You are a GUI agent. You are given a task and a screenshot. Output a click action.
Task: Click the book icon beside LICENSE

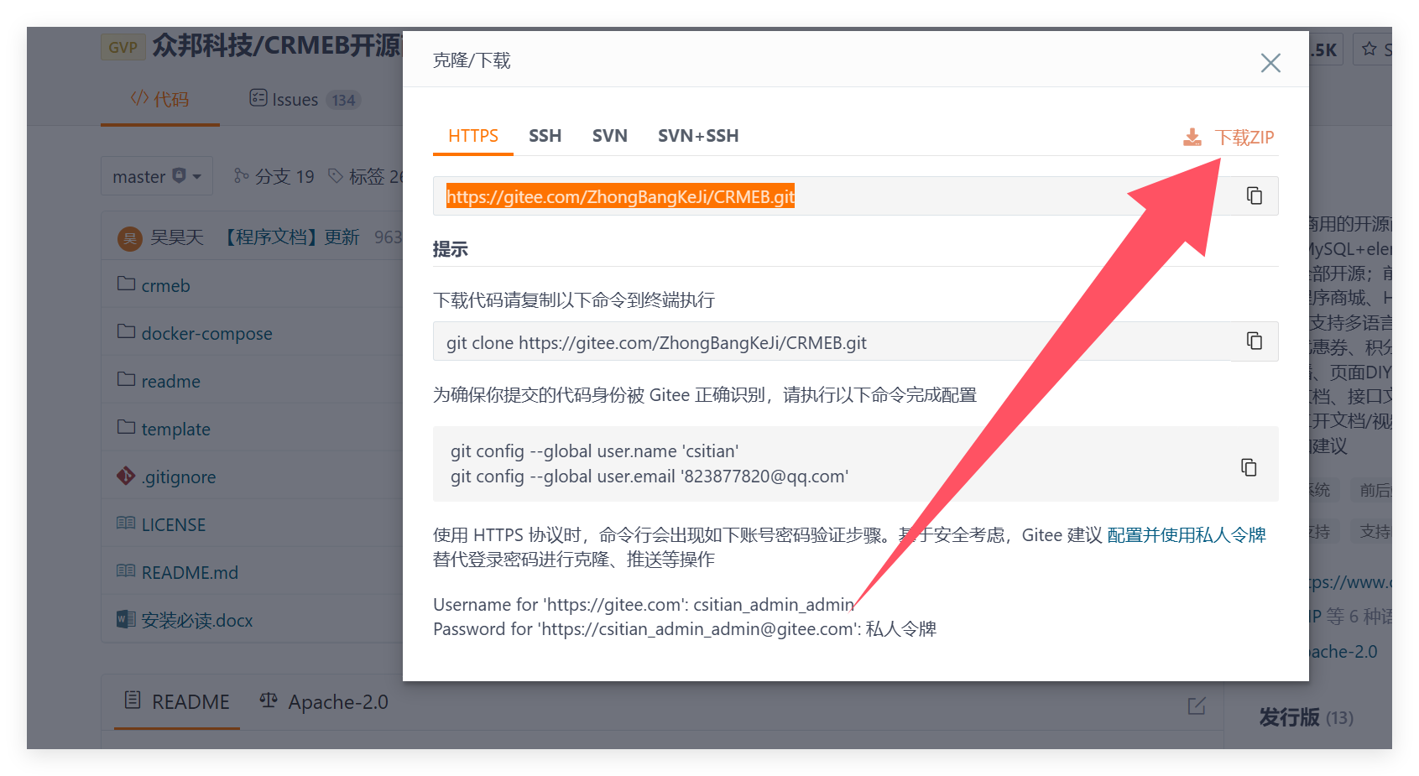click(126, 523)
